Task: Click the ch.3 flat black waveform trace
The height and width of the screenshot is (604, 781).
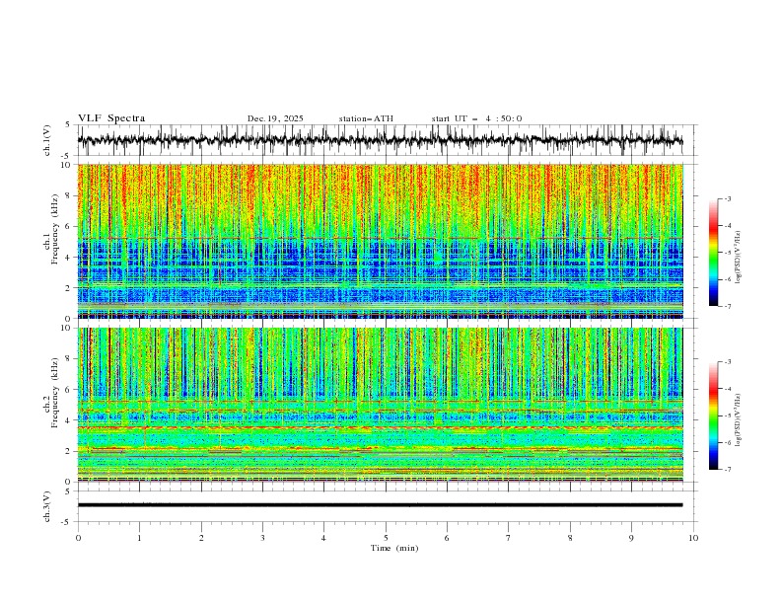Action: tap(380, 505)
